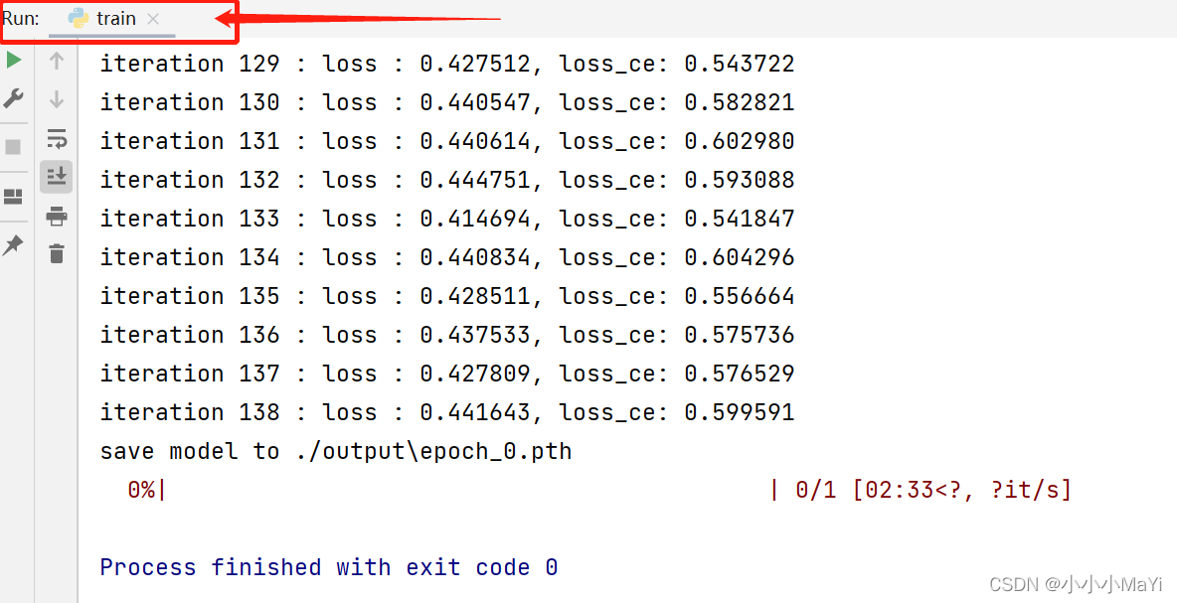The image size is (1177, 603).
Task: Rerun the train script with green arrow
Action: coord(14,61)
